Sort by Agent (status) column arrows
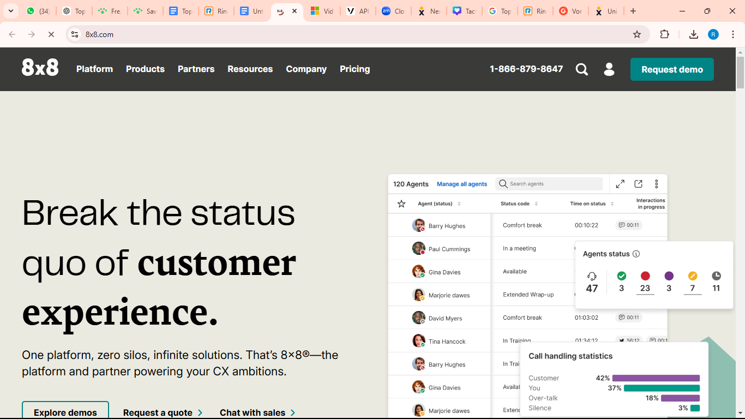Screen dimensions: 745x419 point(459,203)
